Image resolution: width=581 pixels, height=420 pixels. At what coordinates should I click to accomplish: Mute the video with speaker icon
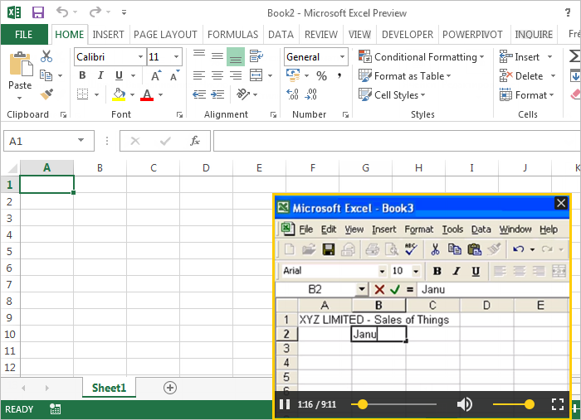click(x=464, y=404)
